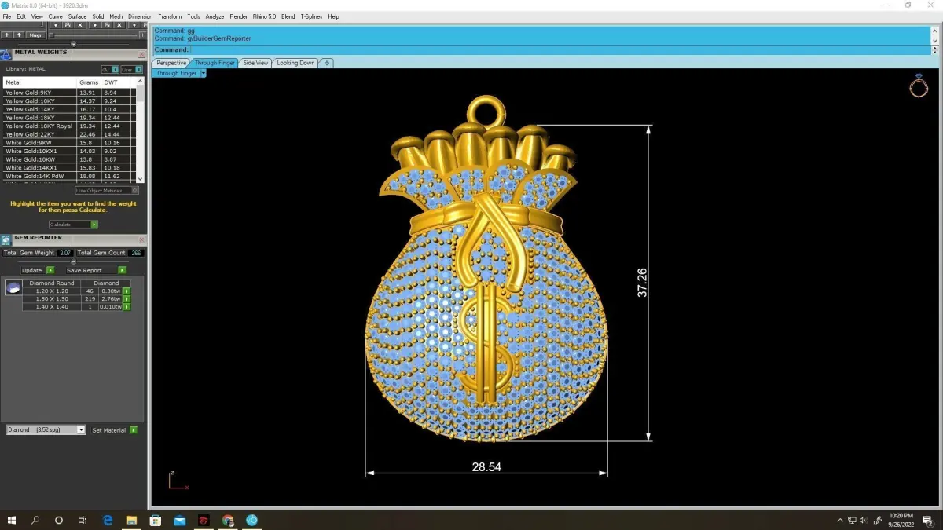Screen dimensions: 943x530
Task: Click the Calculate button
Action: click(73, 225)
